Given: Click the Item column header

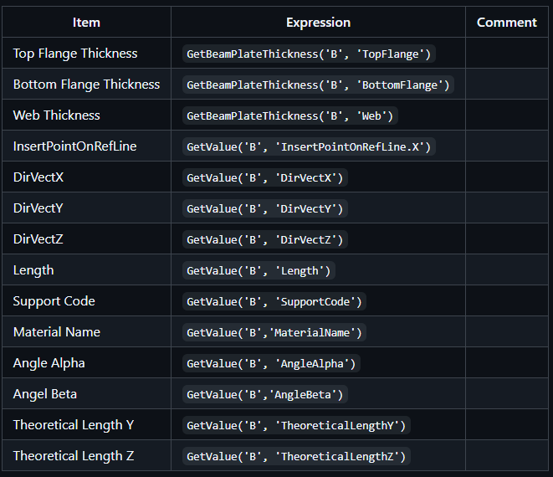Looking at the screenshot, I should pyautogui.click(x=86, y=23).
